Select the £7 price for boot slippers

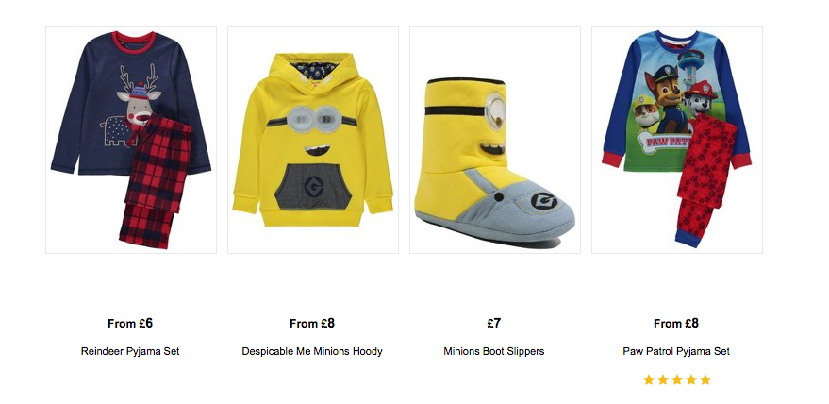(494, 323)
